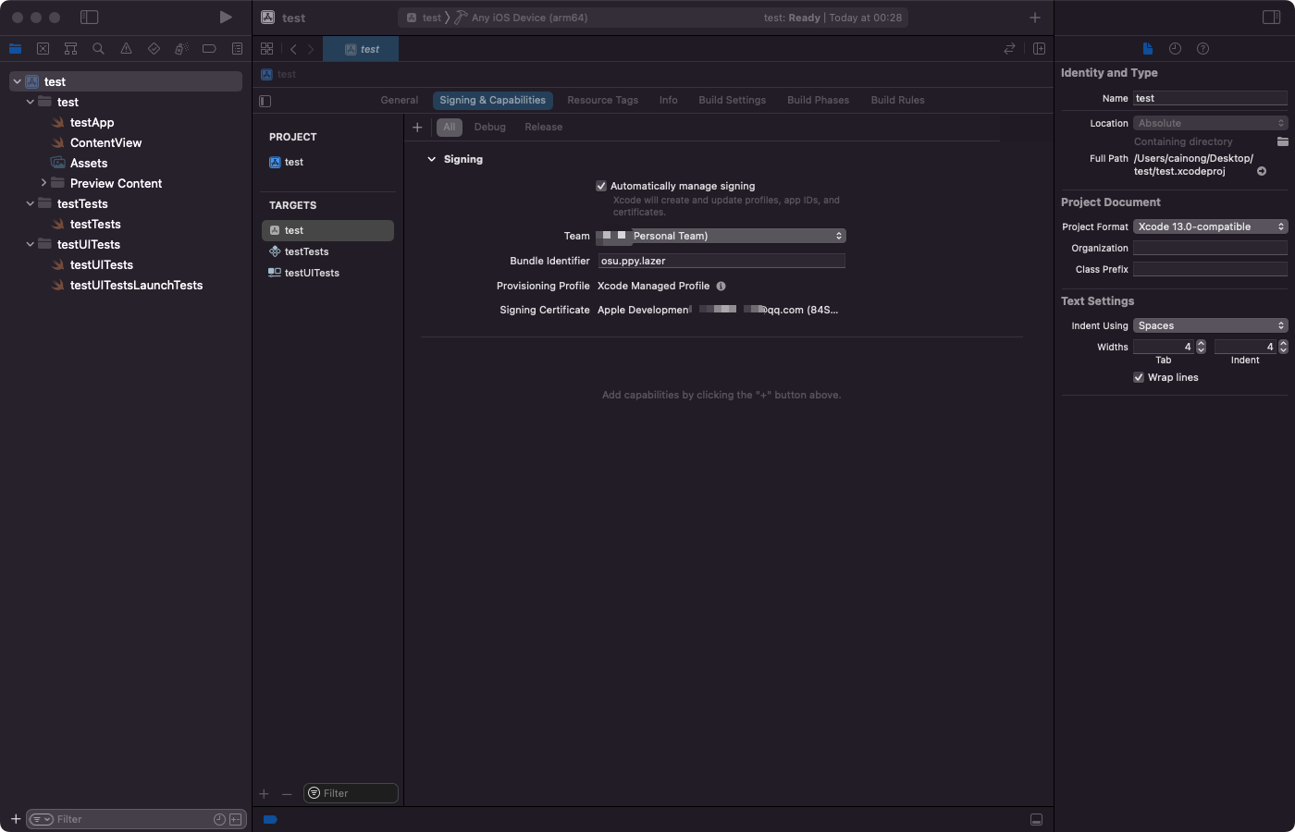Run the project with the play button
The image size is (1295, 832).
pos(226,18)
